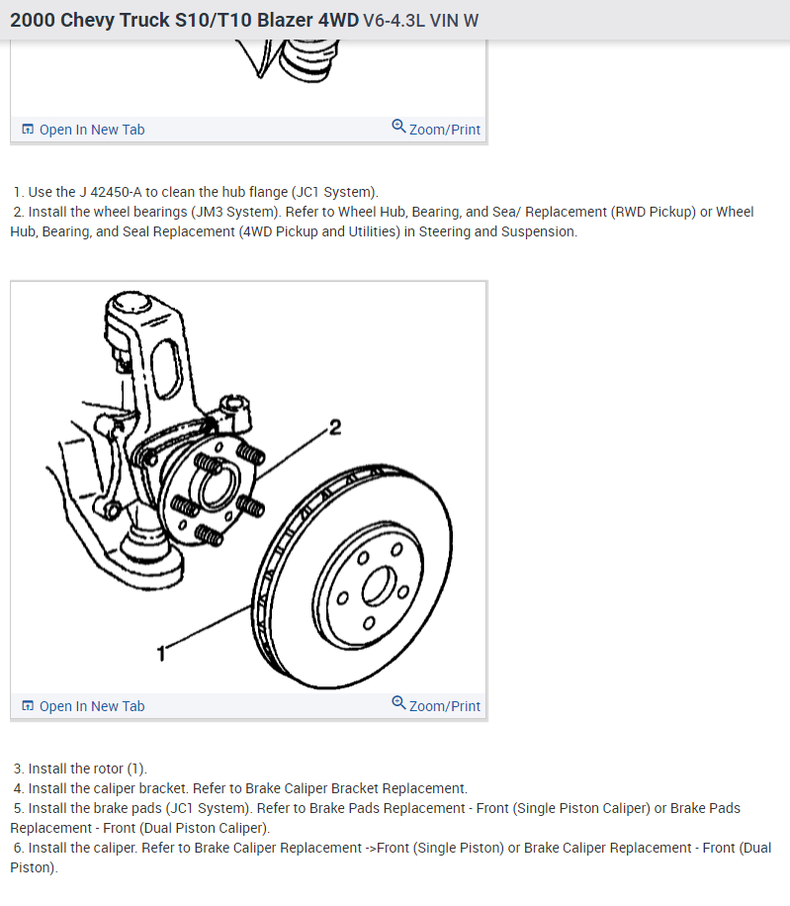Click the new-tab icon beneath the rotor diagram
The height and width of the screenshot is (906, 790).
(x=27, y=705)
